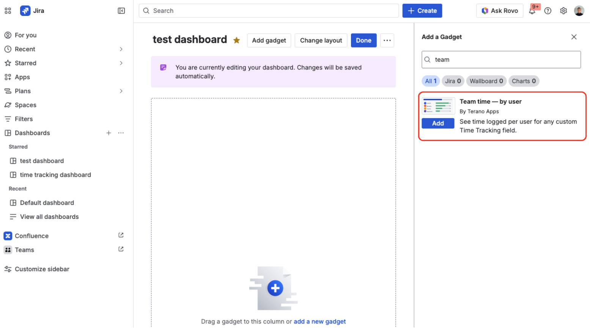This screenshot has height=330, width=590.
Task: Open the Teams sidebar item
Action: [x=25, y=250]
